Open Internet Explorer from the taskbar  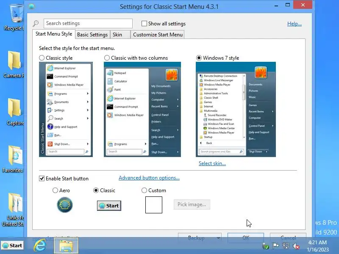pyautogui.click(x=40, y=246)
